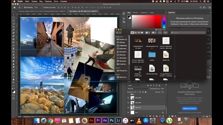Select the Hand tool
223x125 pixels.
(14, 80)
